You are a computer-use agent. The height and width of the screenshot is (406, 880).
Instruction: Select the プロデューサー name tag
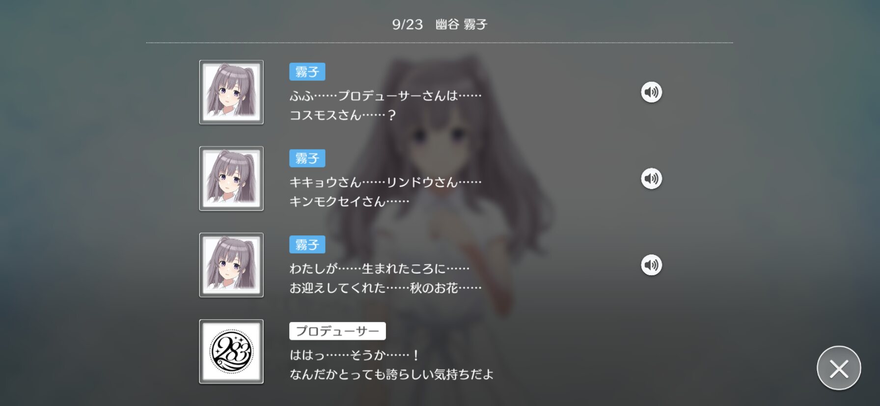point(337,331)
